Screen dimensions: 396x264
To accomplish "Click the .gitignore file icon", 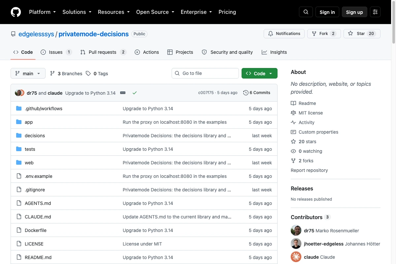I will tap(19, 190).
